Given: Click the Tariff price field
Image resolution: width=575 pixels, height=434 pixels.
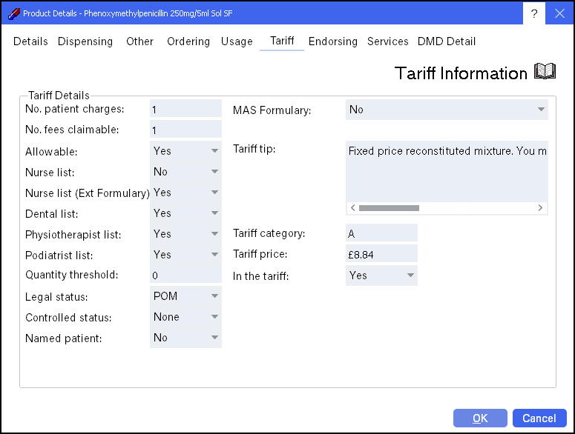Looking at the screenshot, I should (381, 253).
